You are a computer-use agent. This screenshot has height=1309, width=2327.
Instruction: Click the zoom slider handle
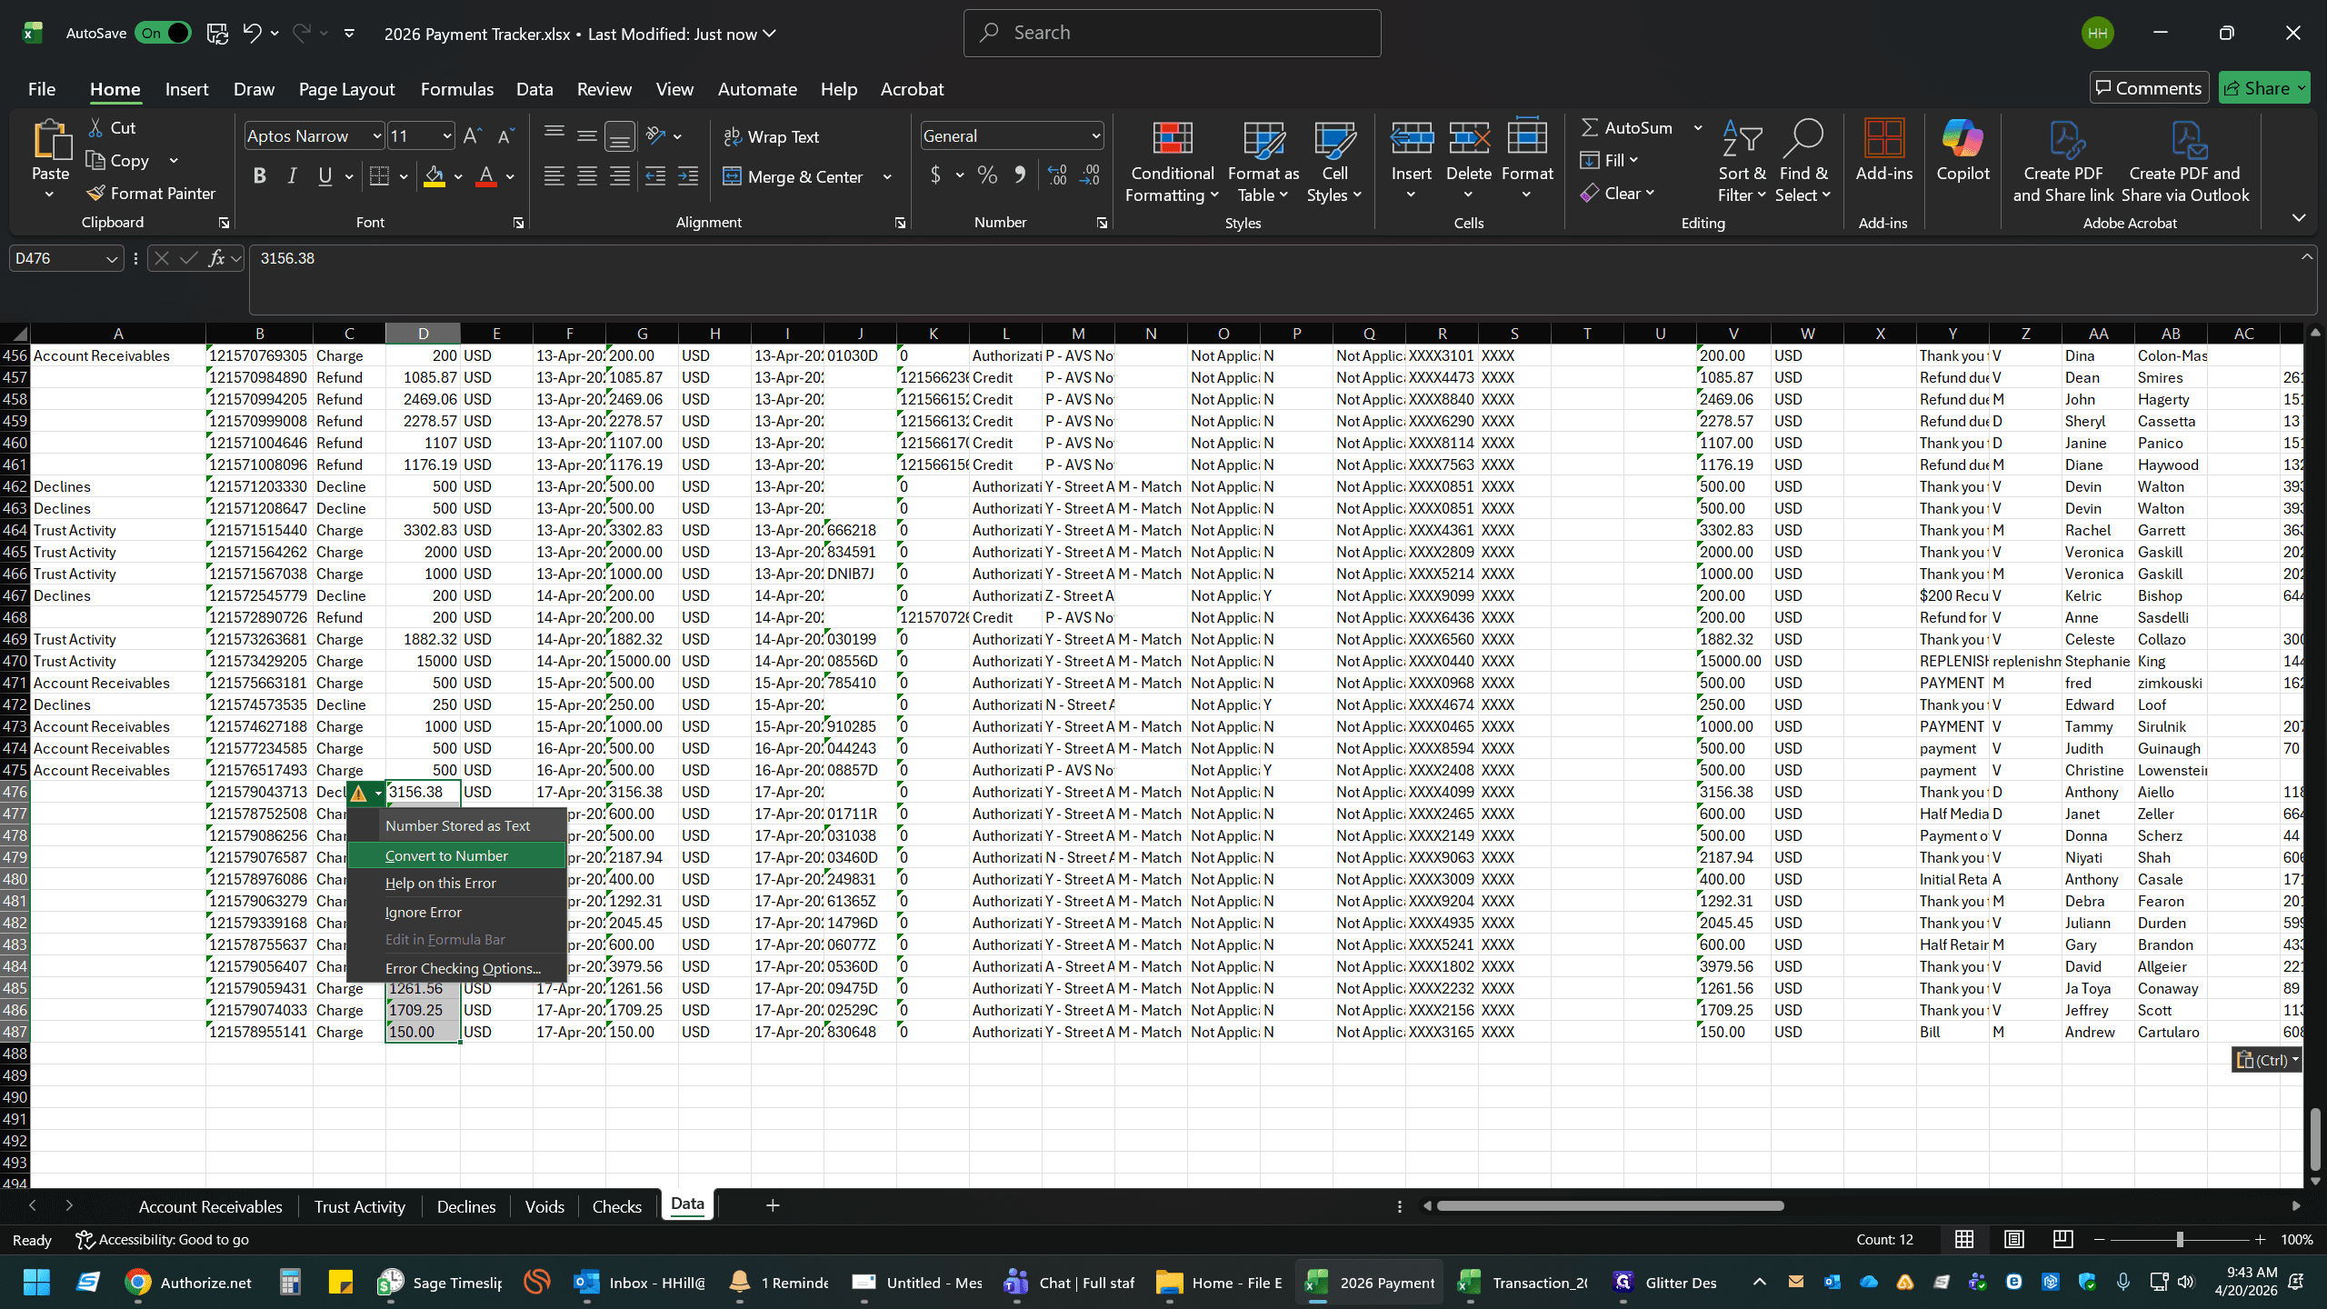[2180, 1239]
